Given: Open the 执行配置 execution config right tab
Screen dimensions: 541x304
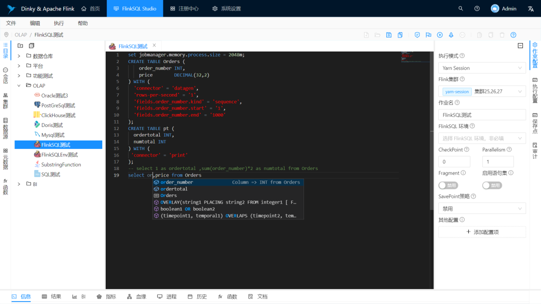Looking at the screenshot, I should point(535,90).
